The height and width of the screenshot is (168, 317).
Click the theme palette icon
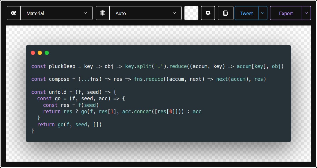(x=14, y=13)
